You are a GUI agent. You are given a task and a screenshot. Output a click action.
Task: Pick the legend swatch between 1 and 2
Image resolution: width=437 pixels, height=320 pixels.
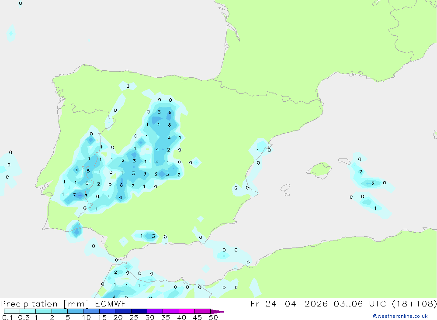(44, 311)
